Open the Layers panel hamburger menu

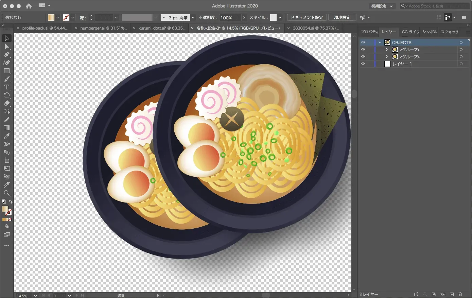tap(468, 32)
